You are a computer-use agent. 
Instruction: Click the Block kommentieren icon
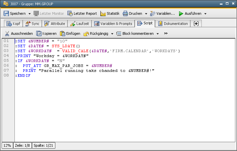pyautogui.click(x=118, y=33)
